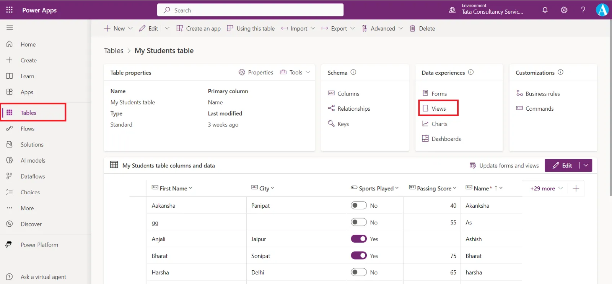This screenshot has width=612, height=284.
Task: Expand purple Edit button dropdown arrow
Action: pos(586,165)
